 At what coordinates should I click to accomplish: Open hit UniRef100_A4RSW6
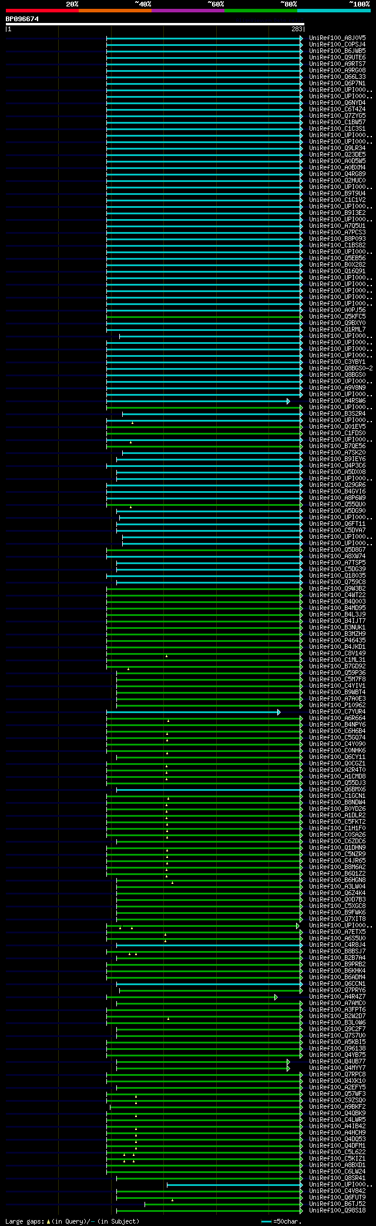(337, 400)
